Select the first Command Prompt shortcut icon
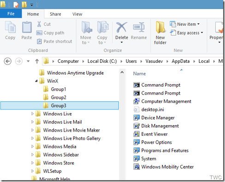225x182 pixels. (x=136, y=85)
